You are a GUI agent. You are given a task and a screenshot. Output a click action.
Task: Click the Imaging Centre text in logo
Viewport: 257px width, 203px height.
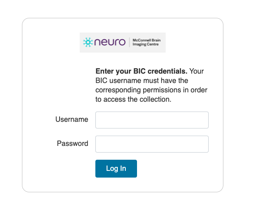coord(146,44)
